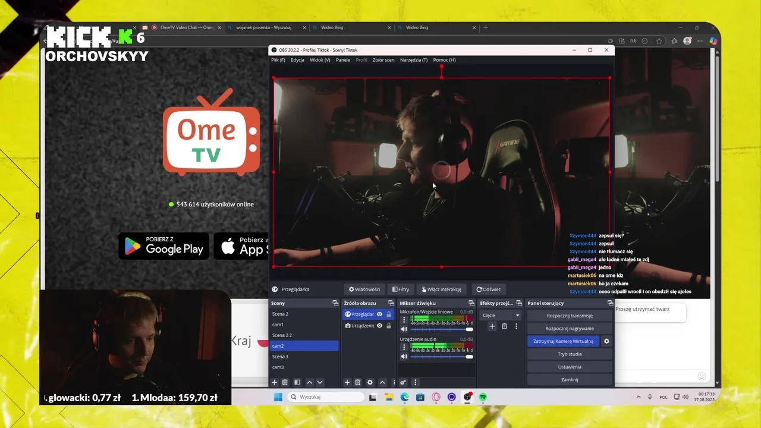This screenshot has height=428, width=761.
Task: Open advanced audio properties gears icon
Action: 403,382
